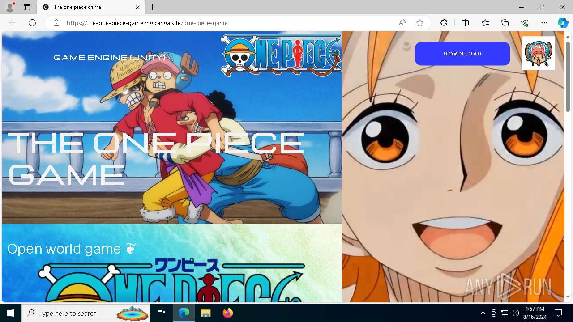
Task: Click 'GAME ENGINE (UNITY)' text
Action: click(x=110, y=58)
